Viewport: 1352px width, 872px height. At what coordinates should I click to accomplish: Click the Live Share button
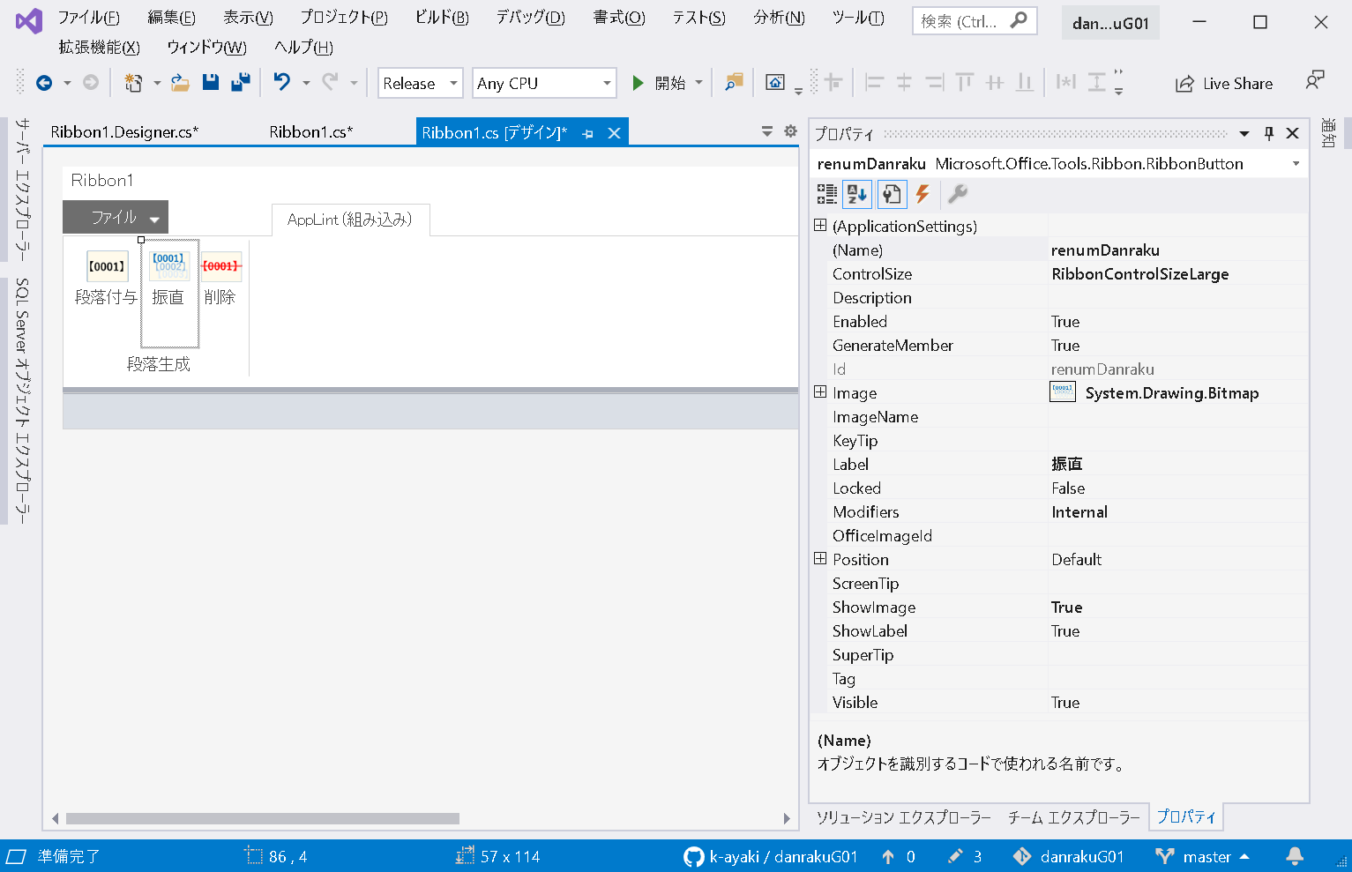tap(1224, 84)
